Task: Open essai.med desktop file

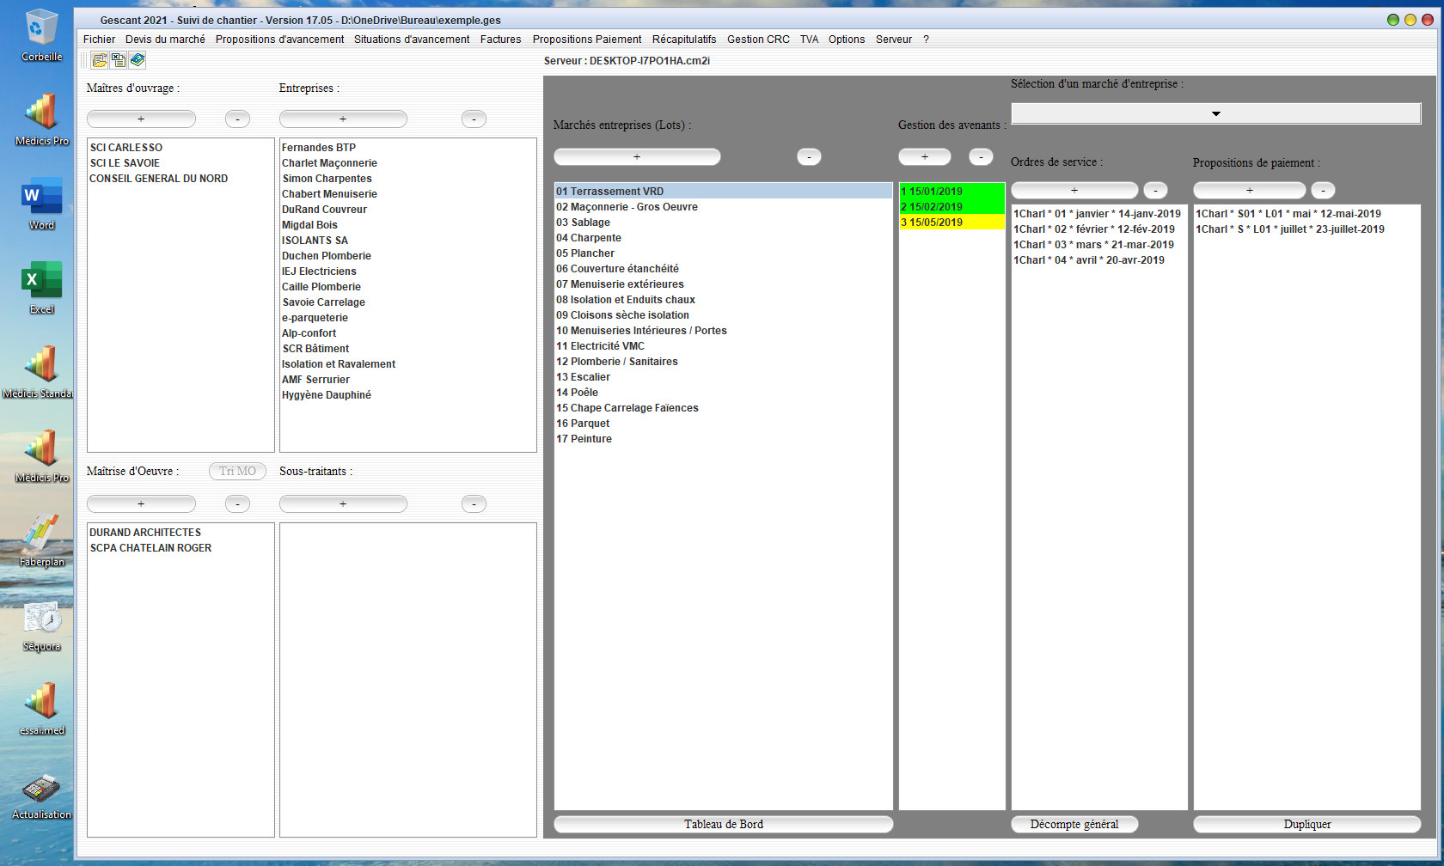Action: click(x=41, y=709)
